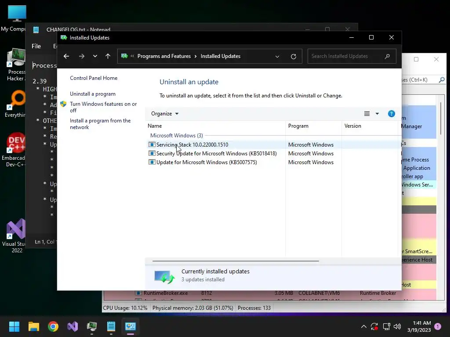Open Control Panel Home link
450x337 pixels.
[94, 78]
